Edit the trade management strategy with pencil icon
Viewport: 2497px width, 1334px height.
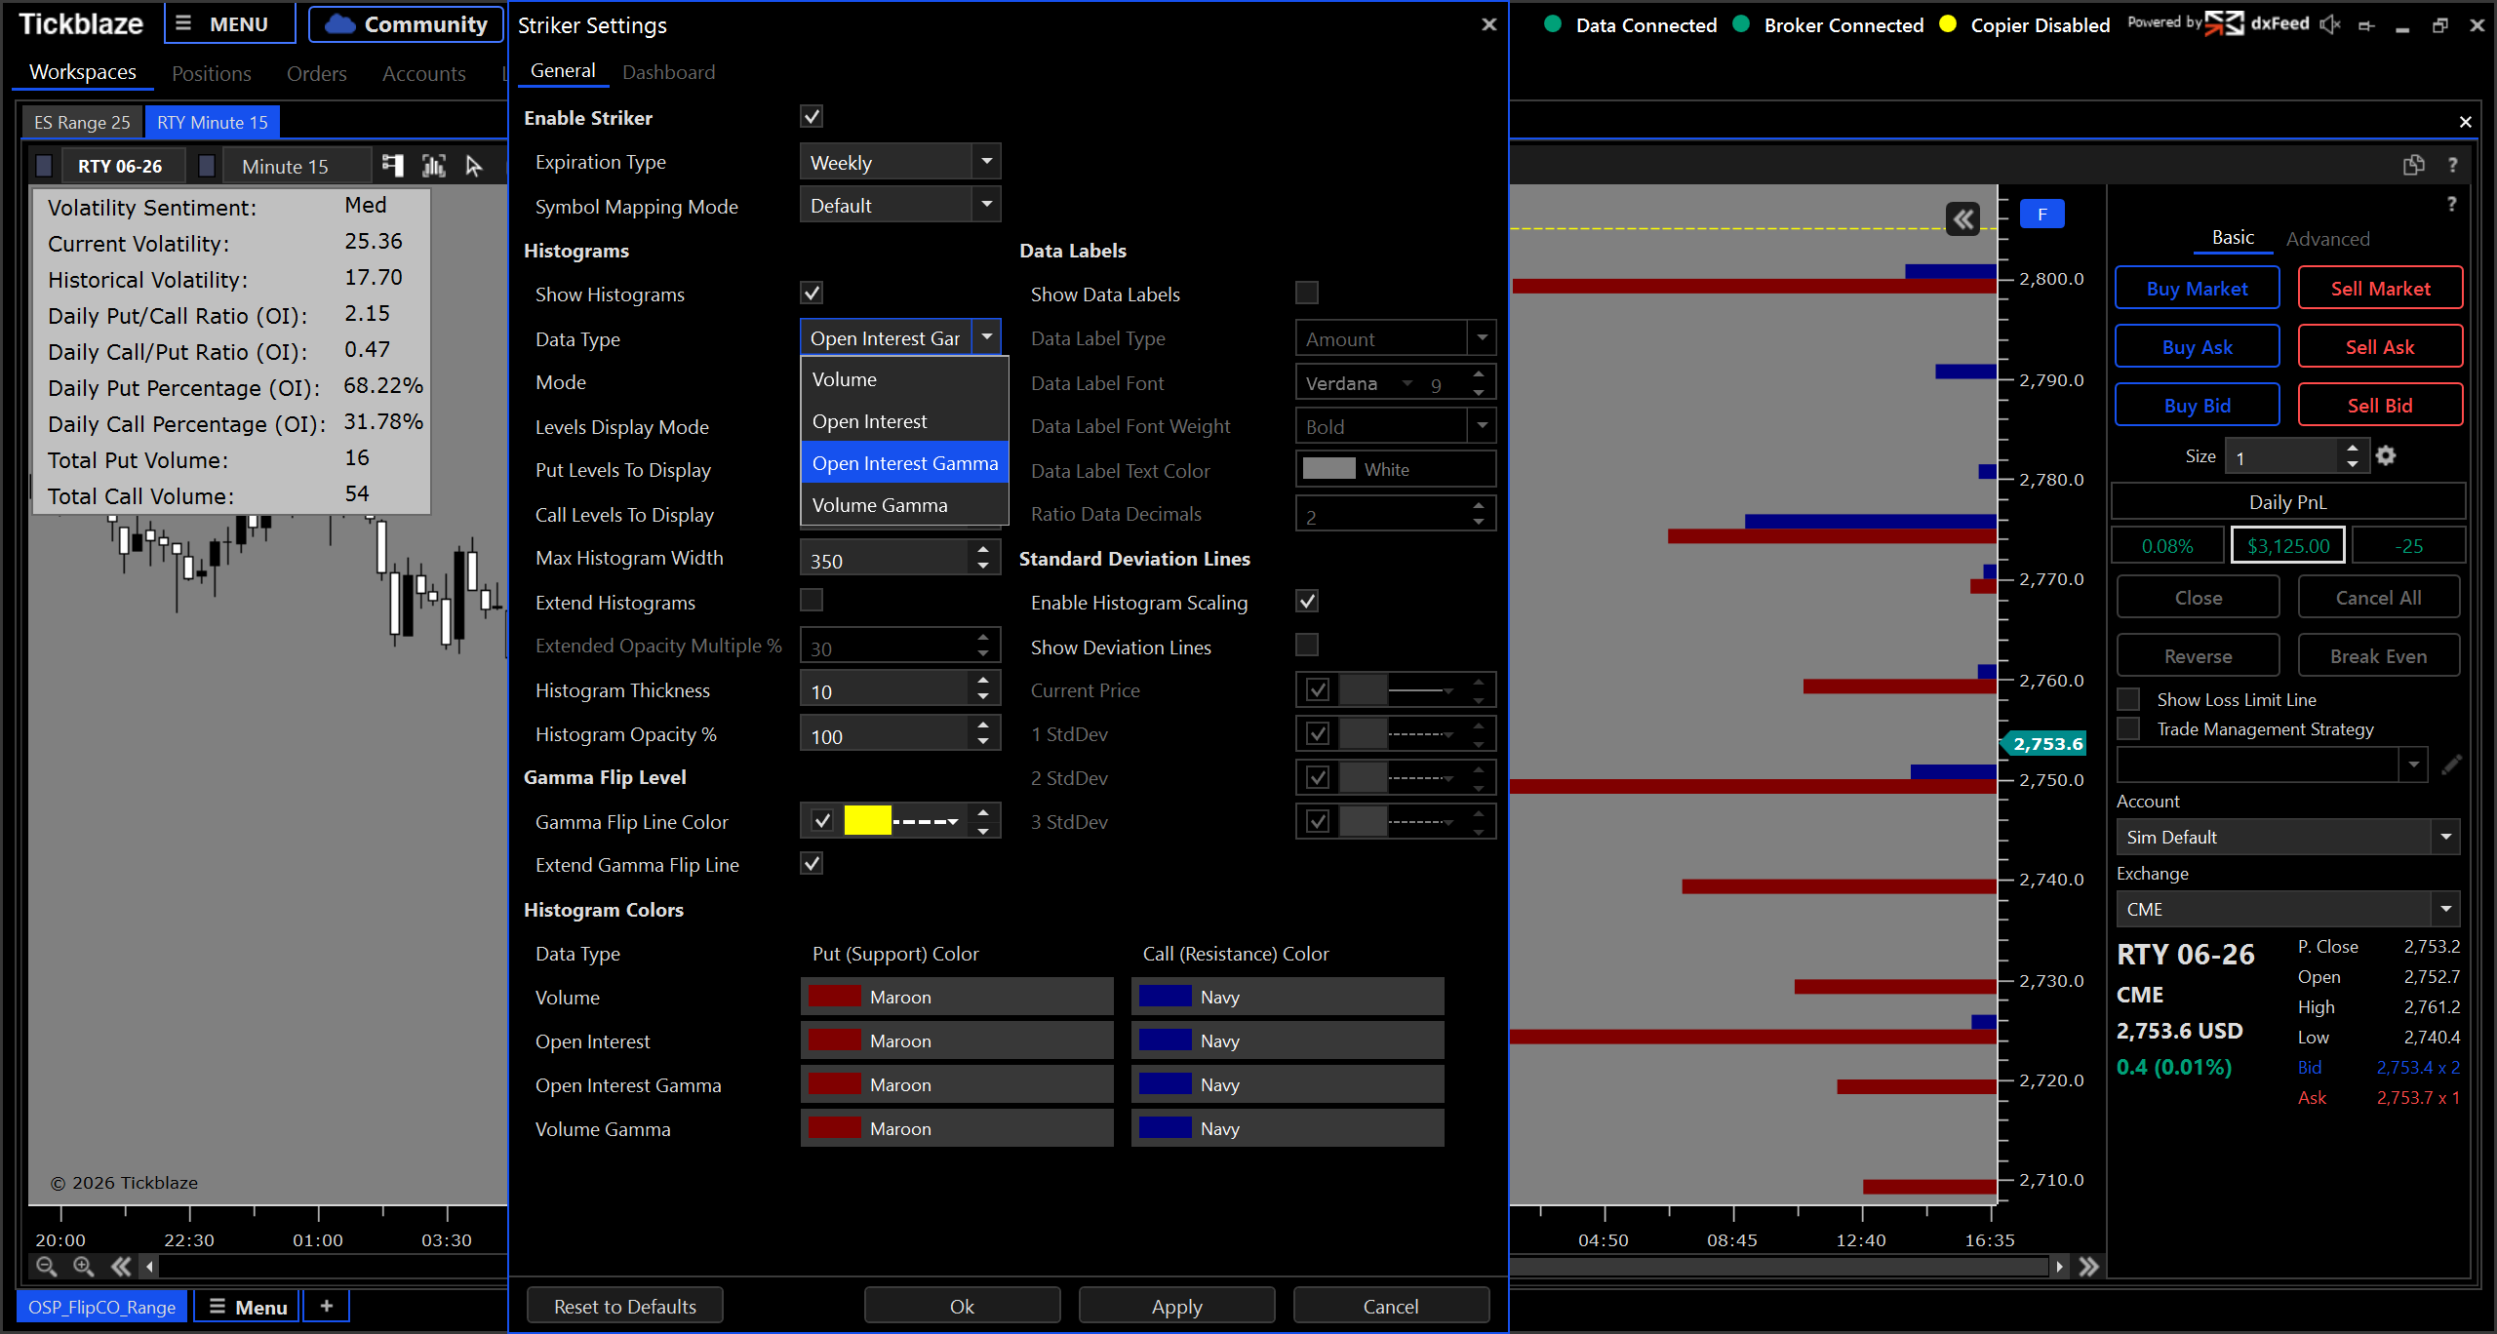point(2451,765)
